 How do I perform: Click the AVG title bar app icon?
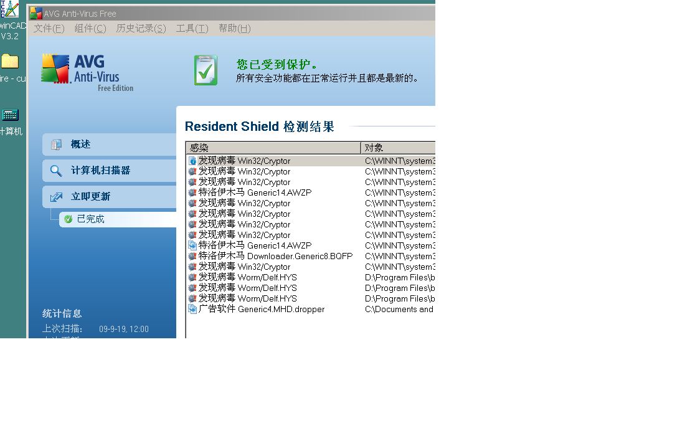(35, 14)
